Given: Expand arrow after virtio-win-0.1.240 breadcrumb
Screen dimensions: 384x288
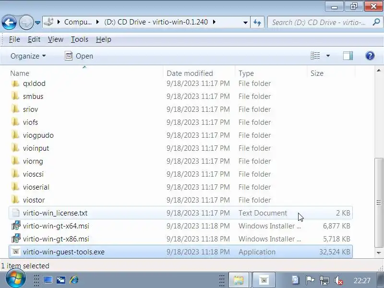Looking at the screenshot, I should [x=214, y=22].
